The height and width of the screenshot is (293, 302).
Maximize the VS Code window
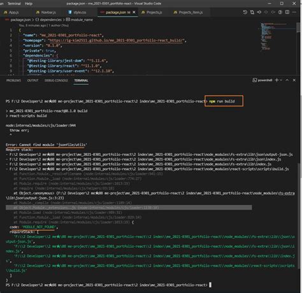282,3
